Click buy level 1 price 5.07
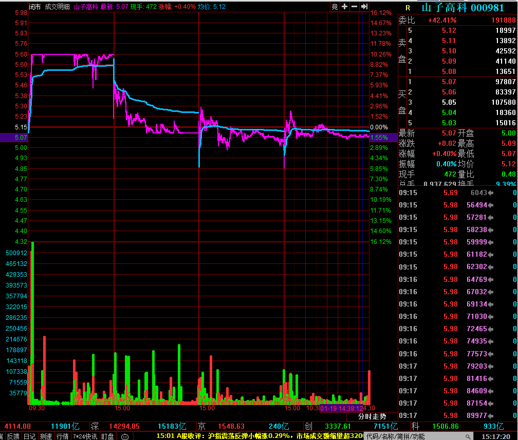 (449, 82)
